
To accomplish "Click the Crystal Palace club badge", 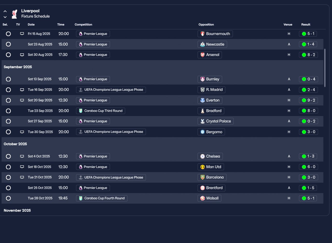I will click(203, 121).
